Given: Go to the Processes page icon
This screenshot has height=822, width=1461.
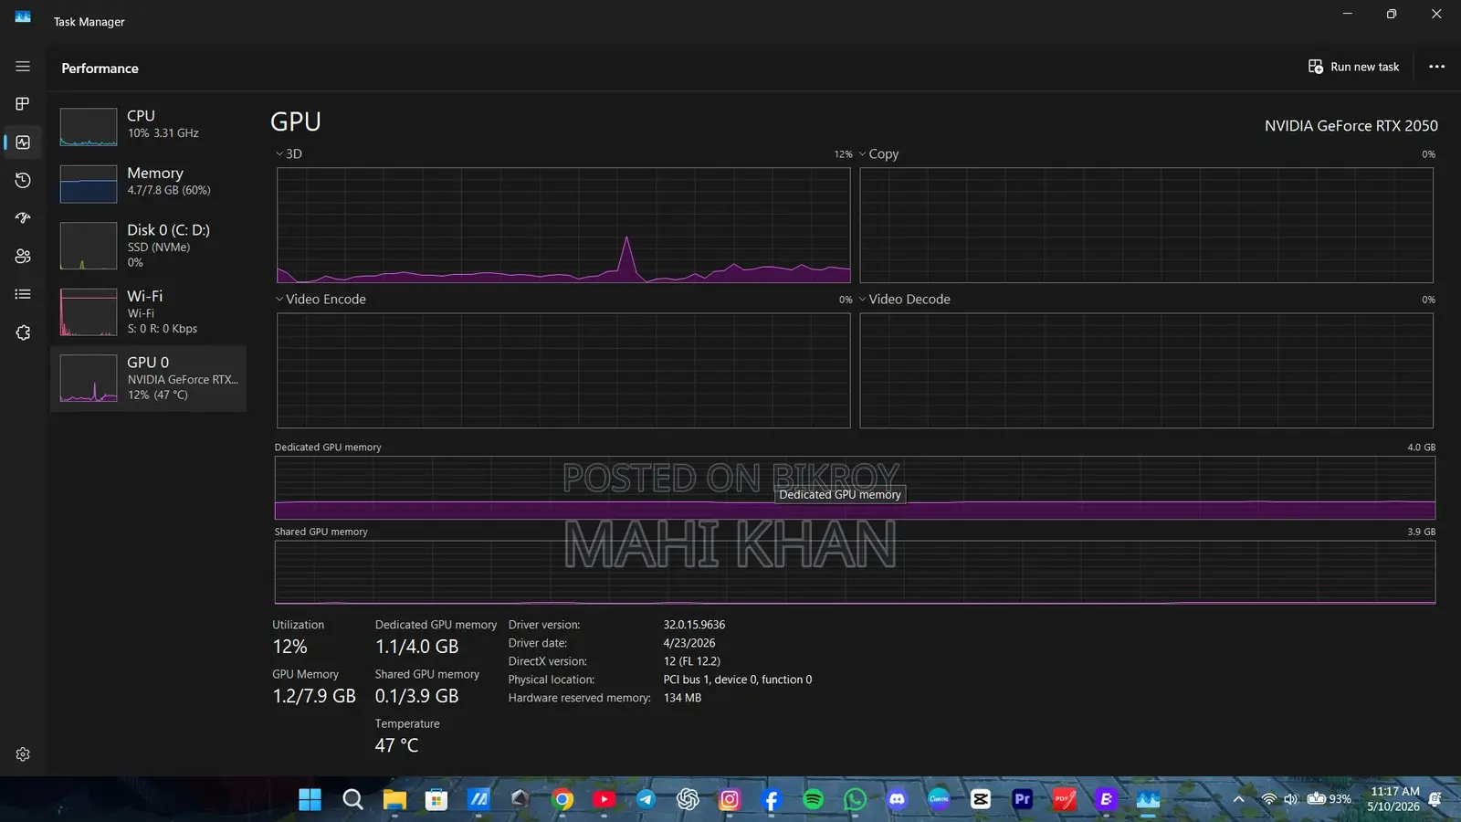Looking at the screenshot, I should (23, 104).
